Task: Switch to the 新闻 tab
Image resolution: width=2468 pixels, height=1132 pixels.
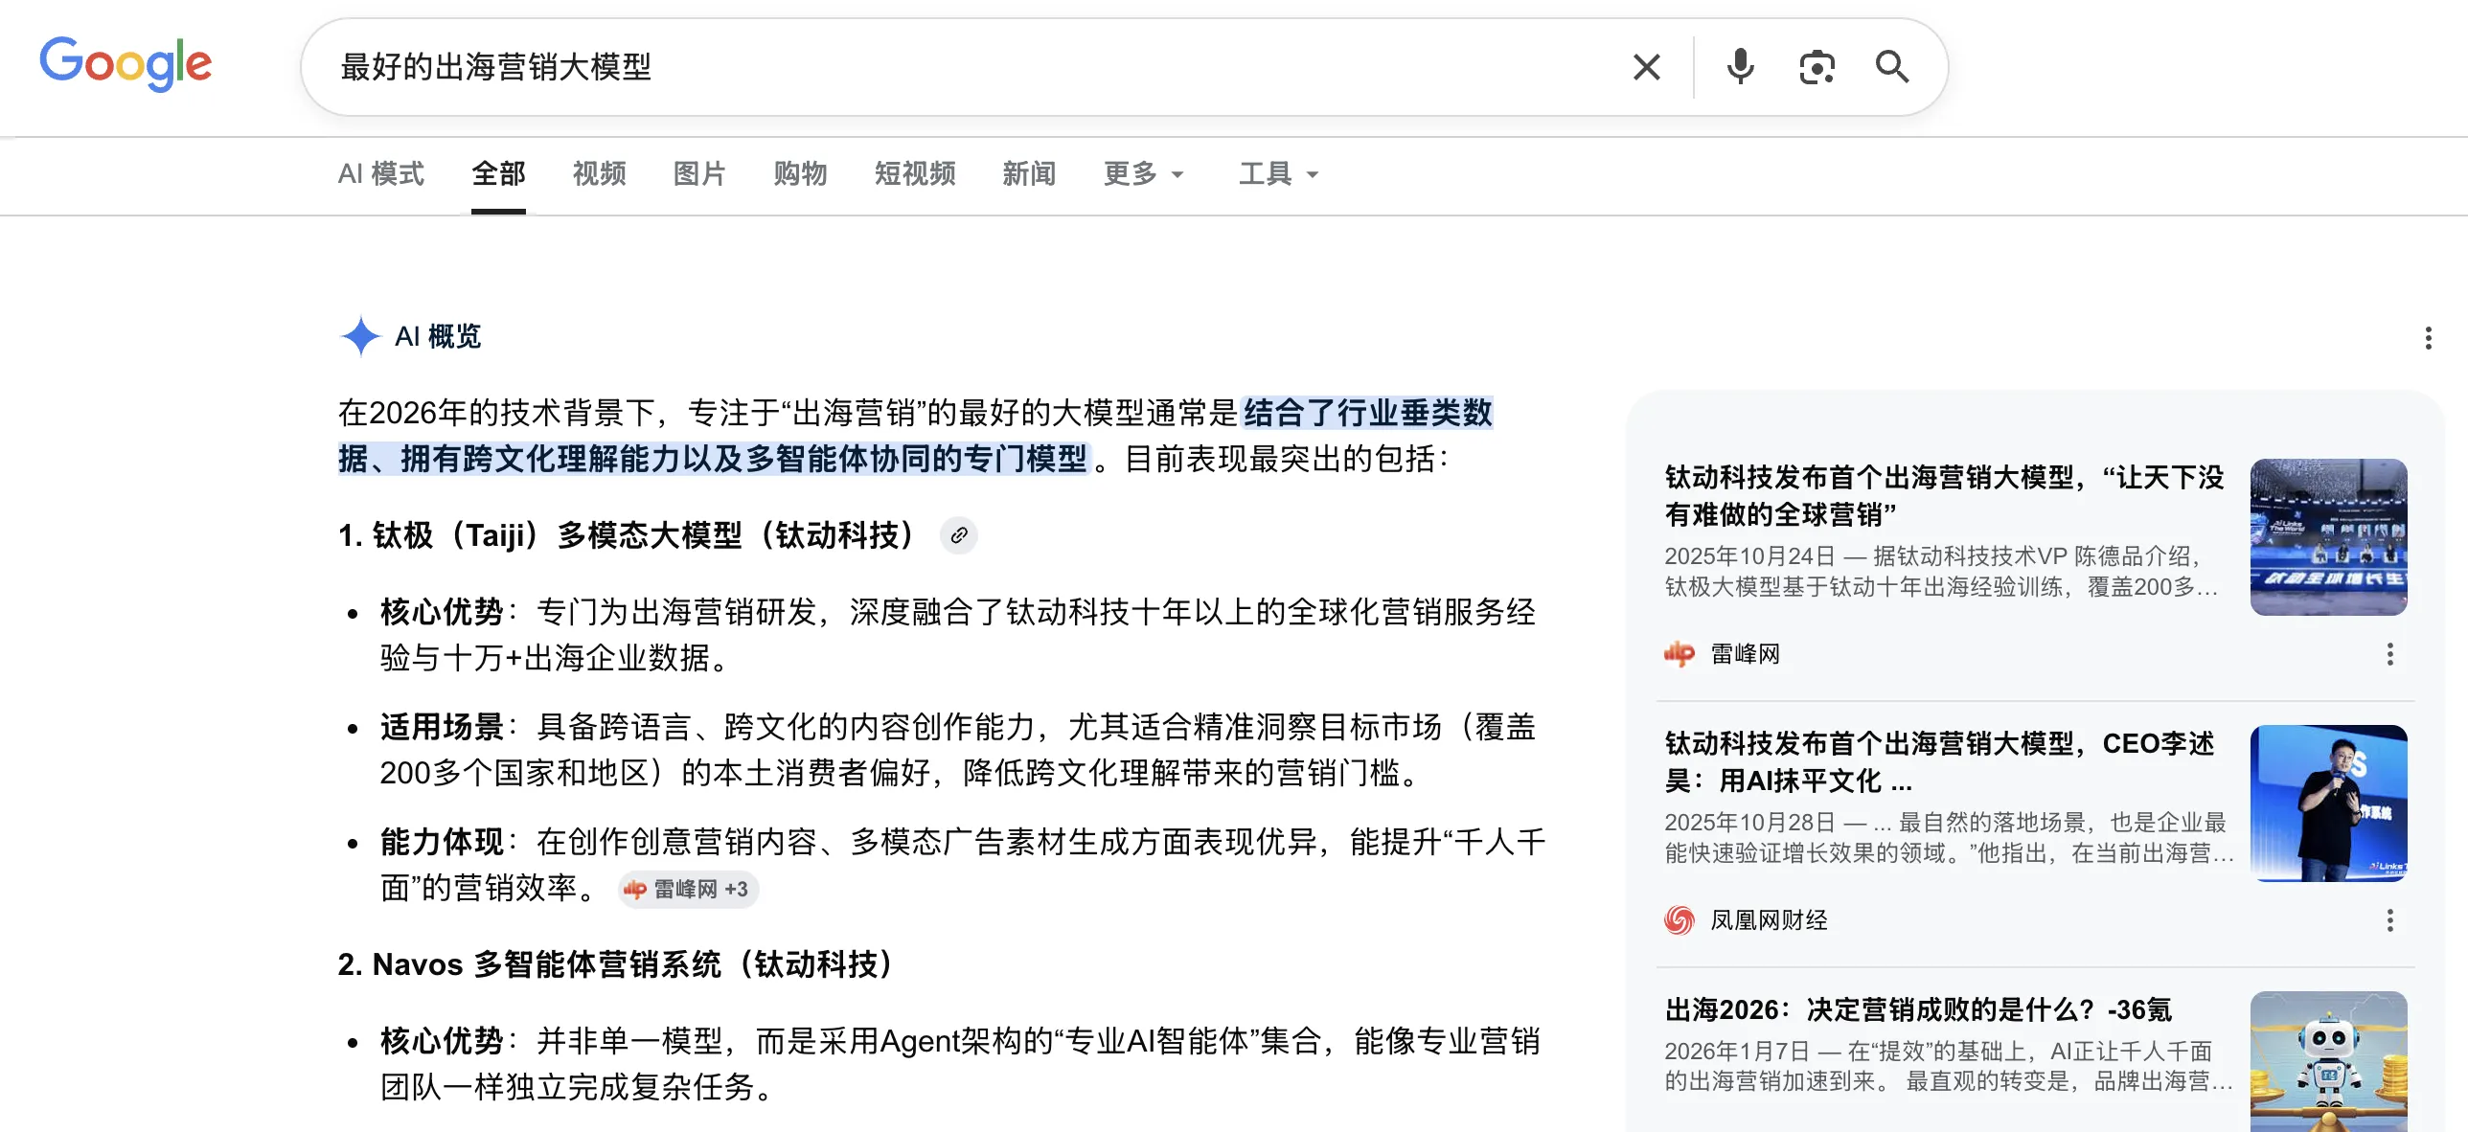Action: tap(1029, 173)
